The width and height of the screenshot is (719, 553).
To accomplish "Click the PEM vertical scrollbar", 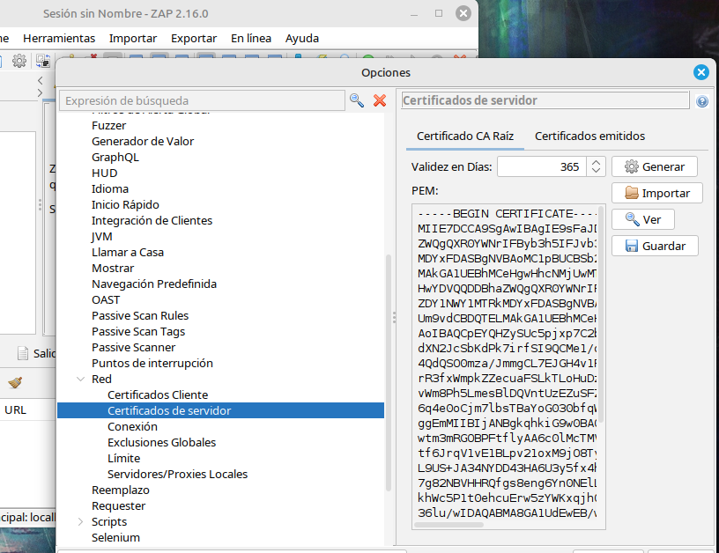I will (x=601, y=316).
